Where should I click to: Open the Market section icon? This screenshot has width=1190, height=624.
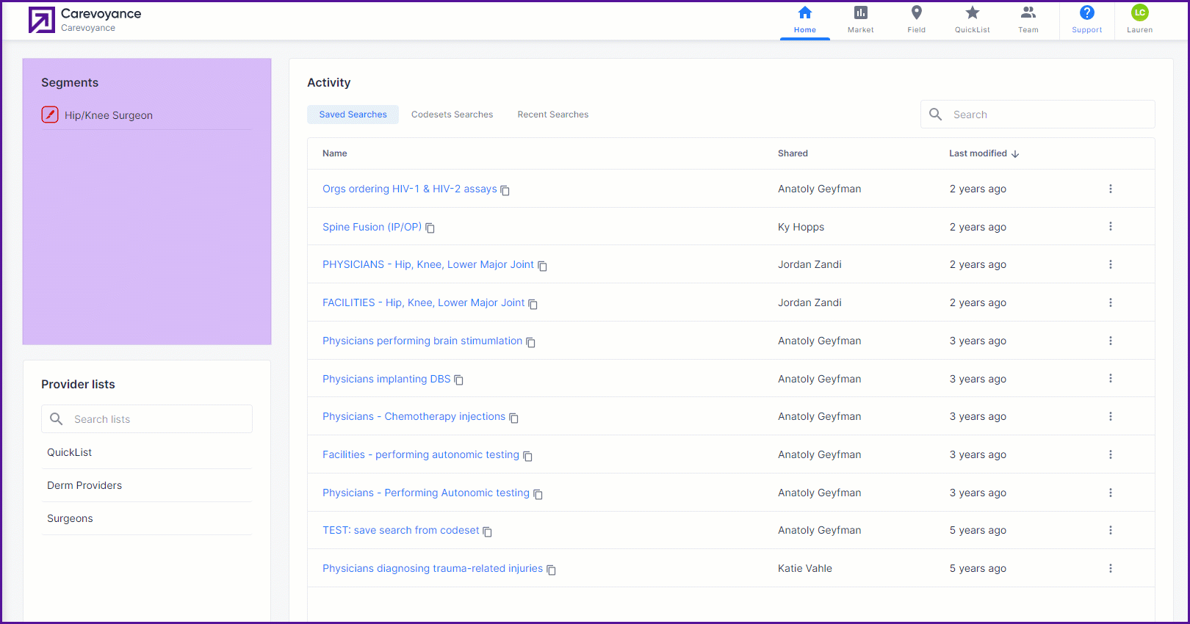point(861,12)
